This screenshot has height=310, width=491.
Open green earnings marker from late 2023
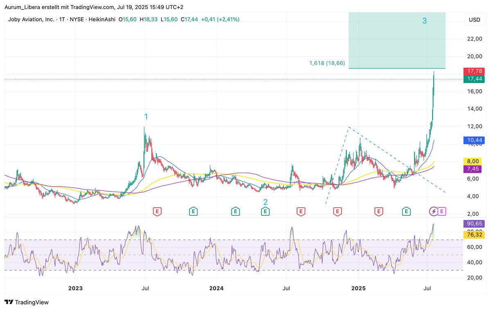193,211
